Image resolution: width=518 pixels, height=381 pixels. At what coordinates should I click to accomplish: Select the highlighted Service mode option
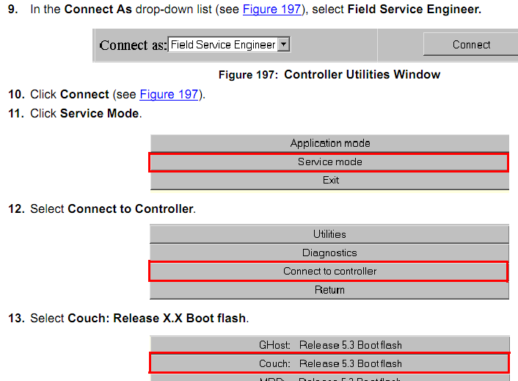[329, 162]
